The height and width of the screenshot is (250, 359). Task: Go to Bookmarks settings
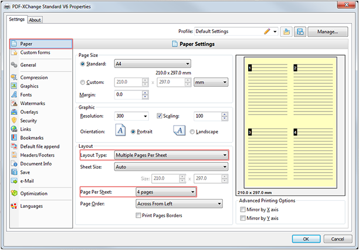(32, 137)
